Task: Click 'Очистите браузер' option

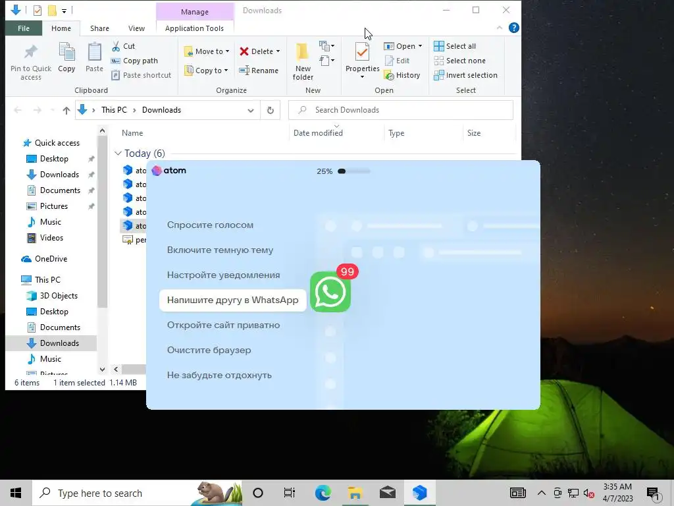Action: tap(209, 350)
